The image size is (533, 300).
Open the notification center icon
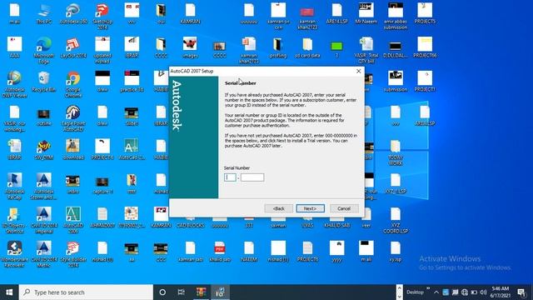(521, 292)
